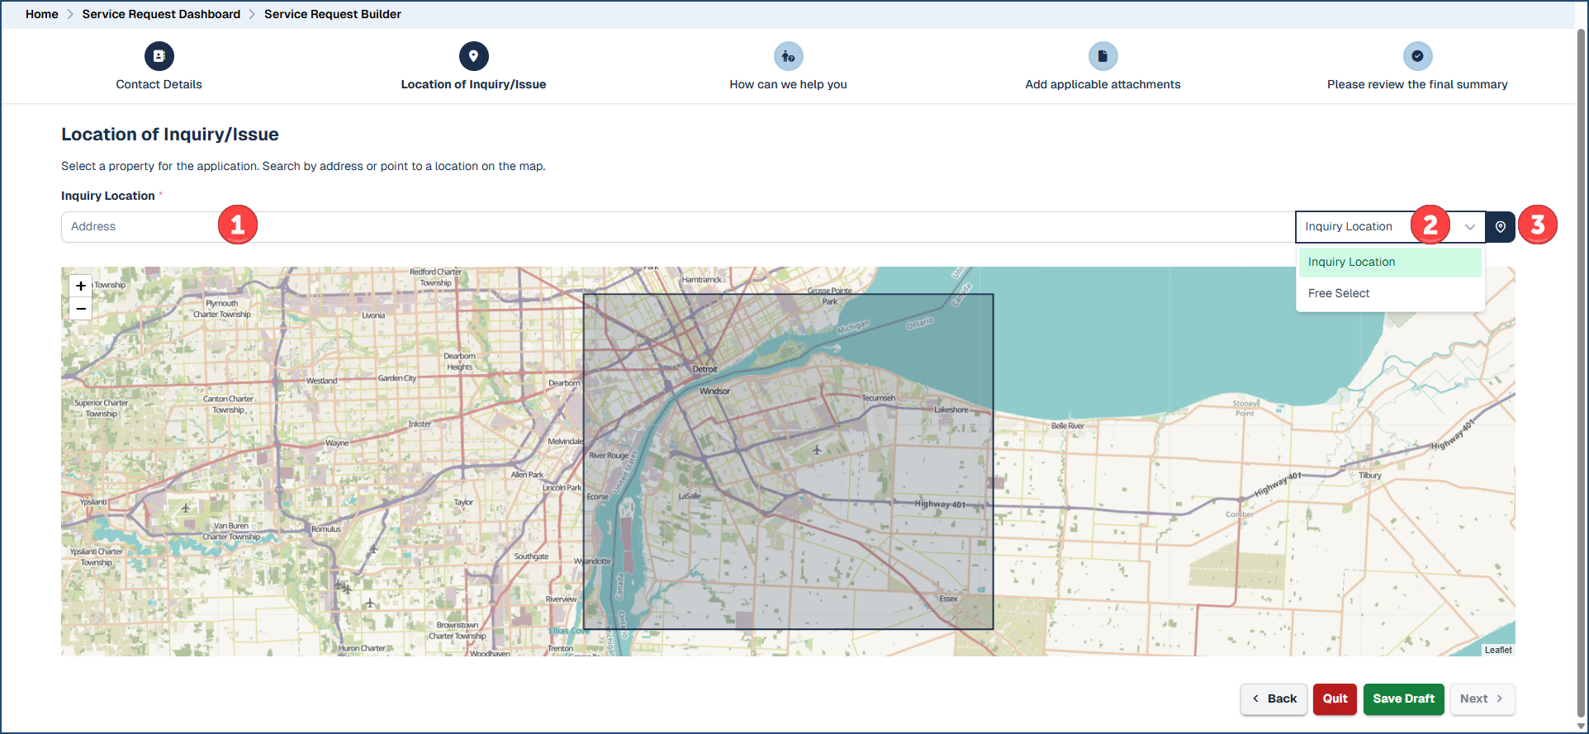
Task: Click the Service Request Builder breadcrumb
Action: 332,14
